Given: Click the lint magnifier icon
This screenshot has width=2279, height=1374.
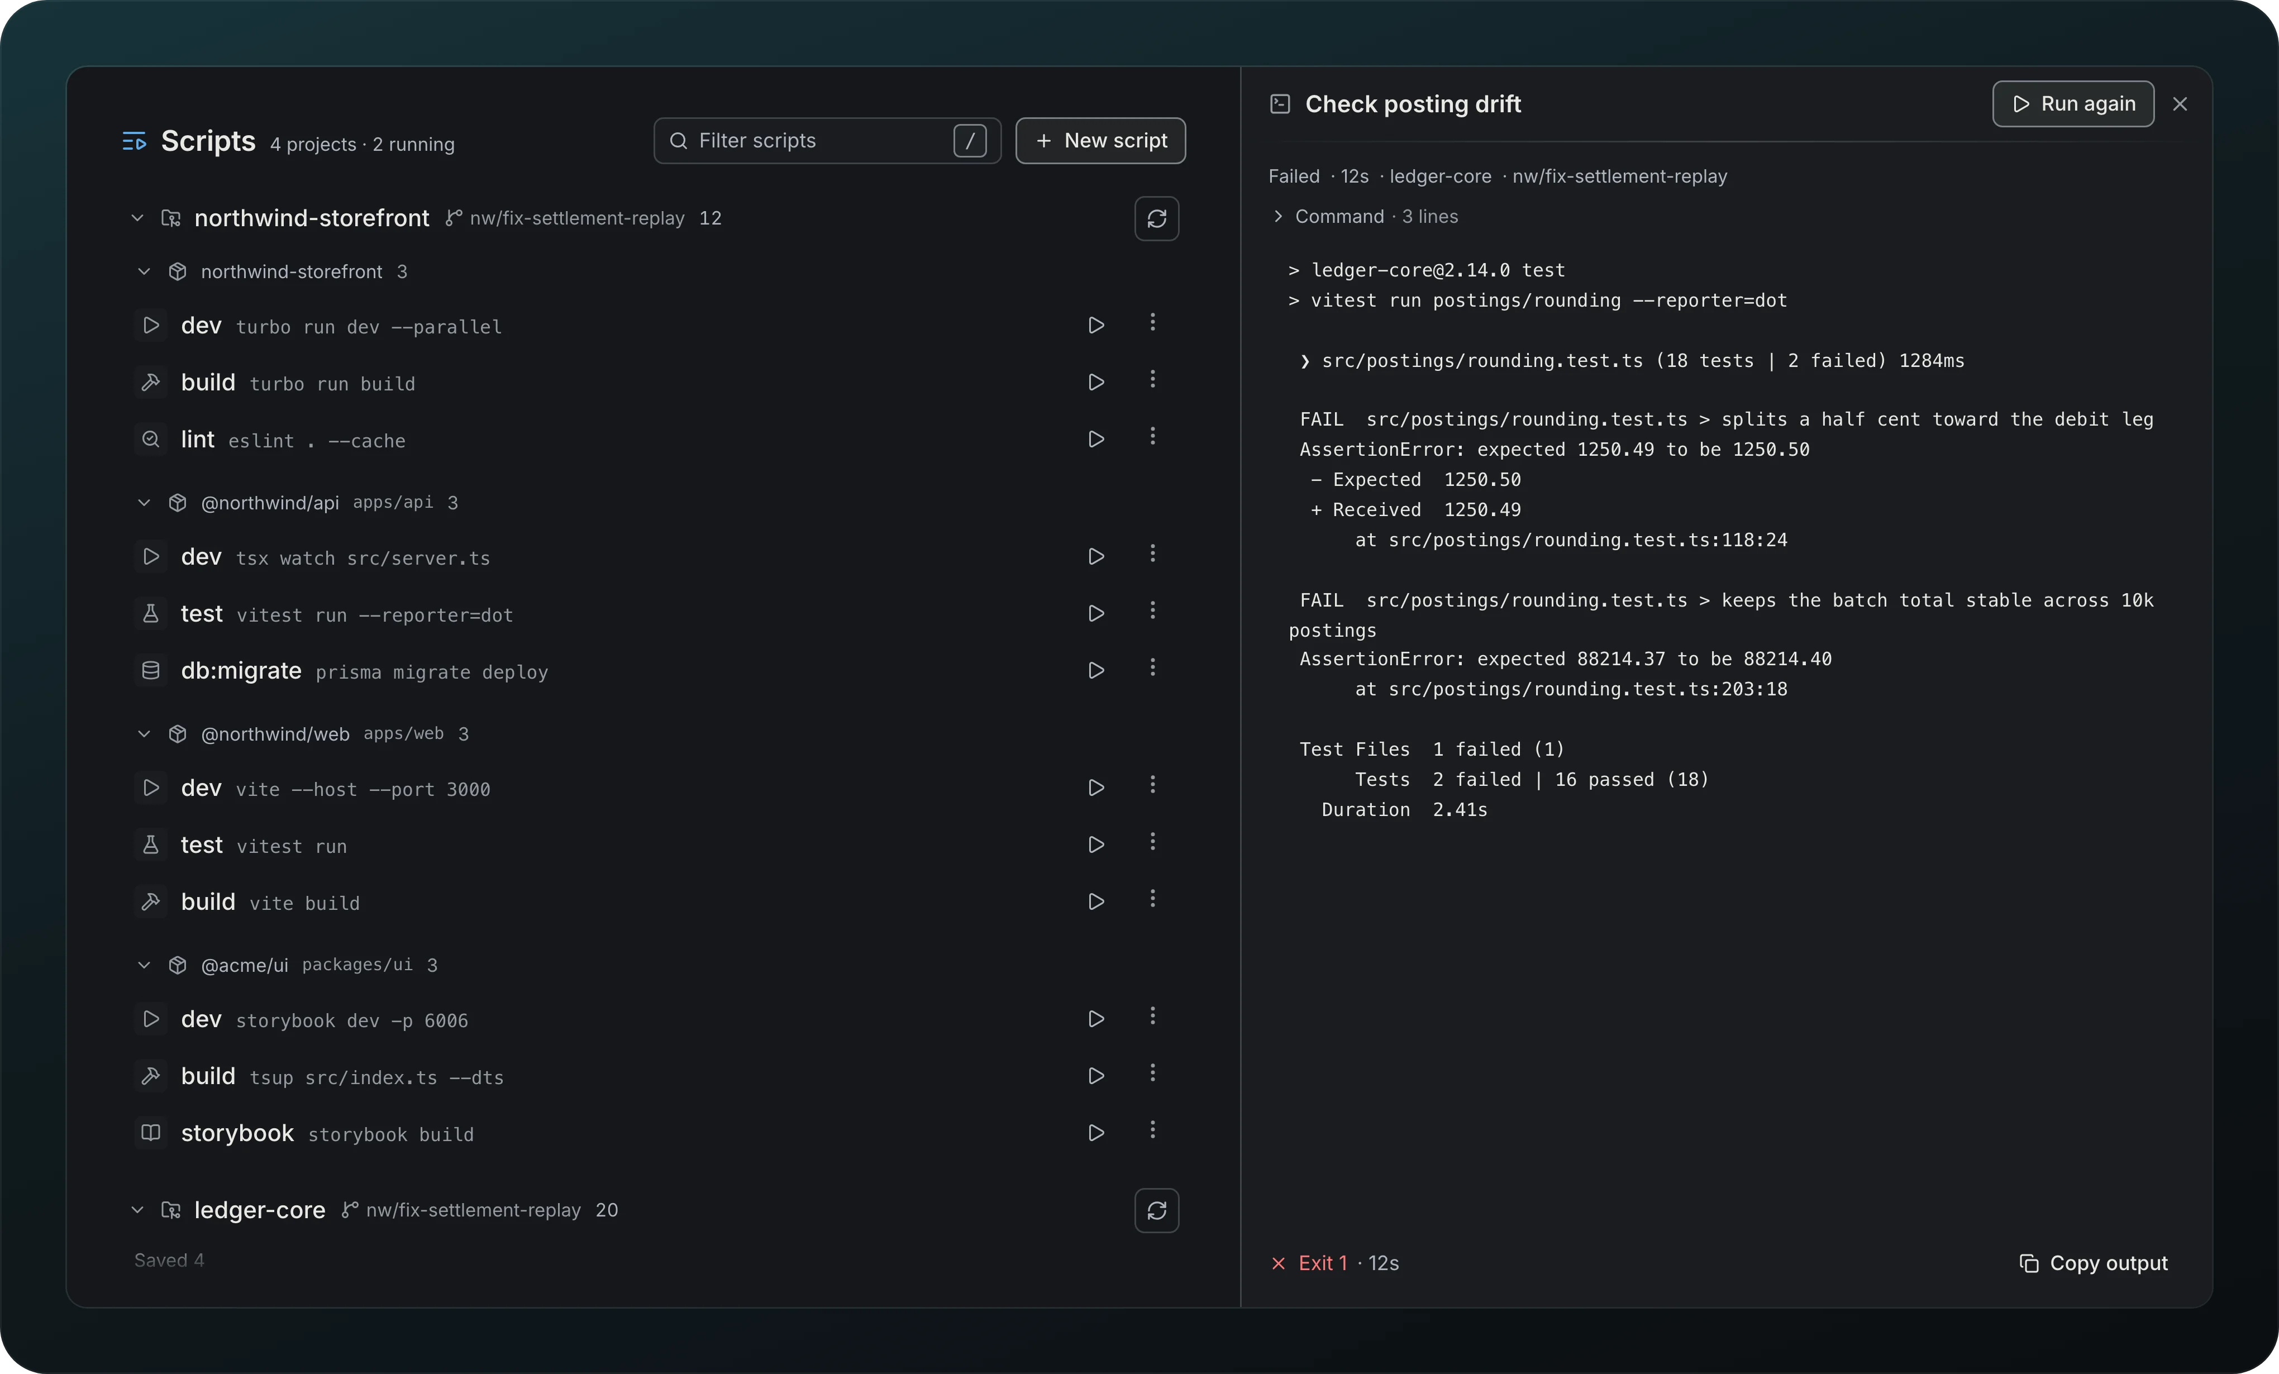Looking at the screenshot, I should pos(151,439).
